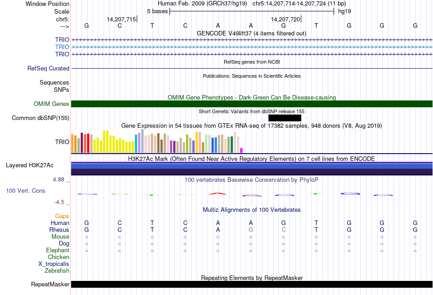Click 'Gene Expression in 54 tissues' title
433x295 pixels.
click(252, 125)
